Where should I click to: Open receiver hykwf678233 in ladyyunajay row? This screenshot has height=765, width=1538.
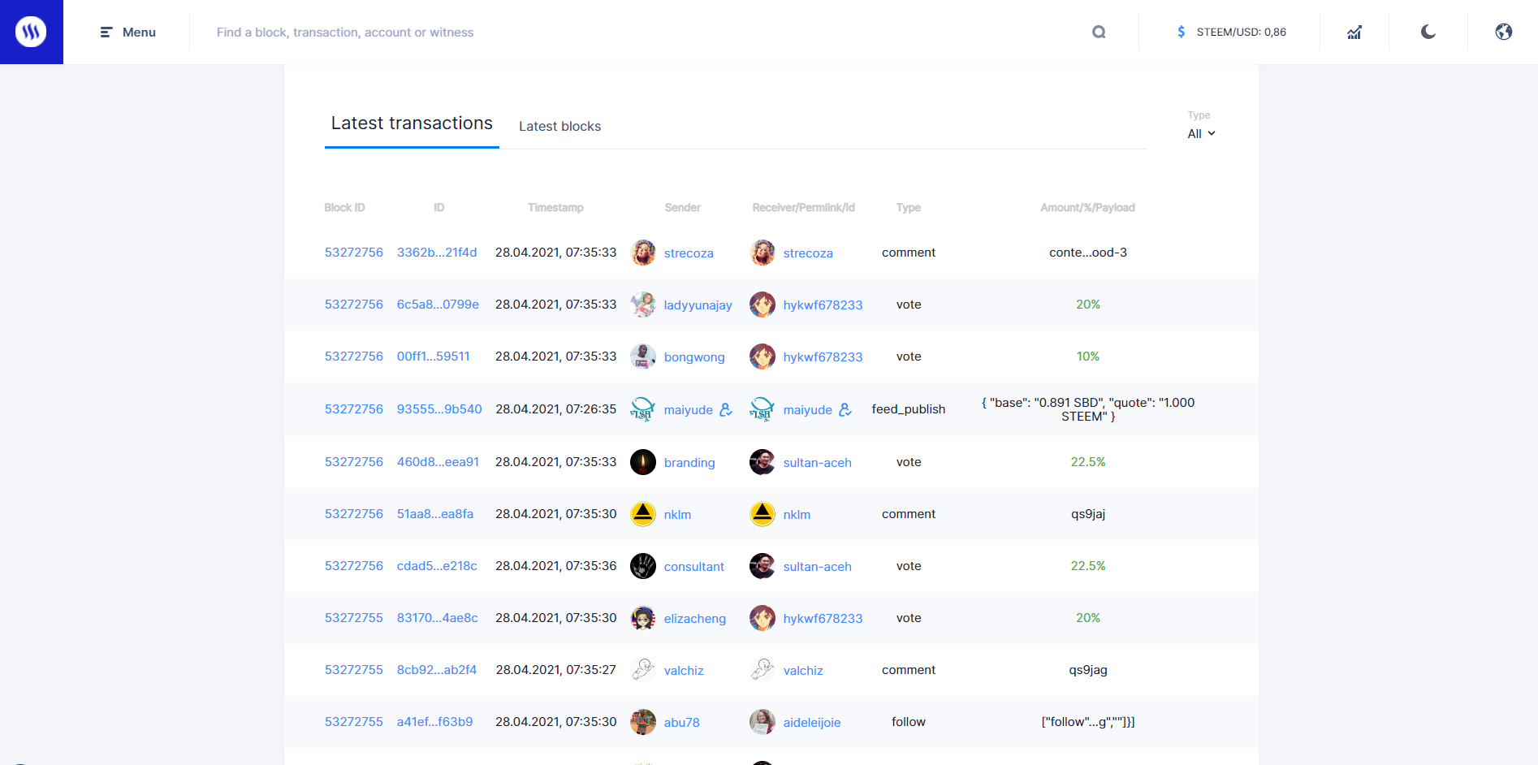point(823,305)
